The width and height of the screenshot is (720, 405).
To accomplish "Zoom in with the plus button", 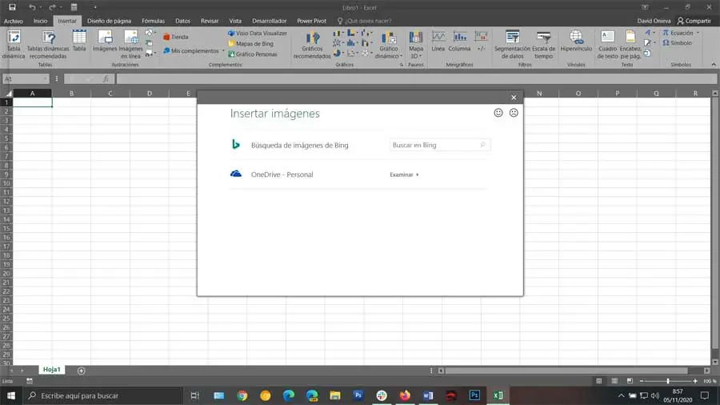I will click(694, 381).
